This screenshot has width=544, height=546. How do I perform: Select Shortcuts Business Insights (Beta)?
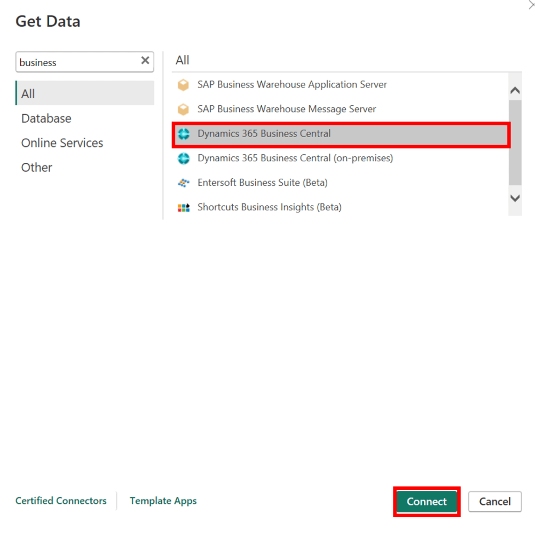(x=340, y=208)
